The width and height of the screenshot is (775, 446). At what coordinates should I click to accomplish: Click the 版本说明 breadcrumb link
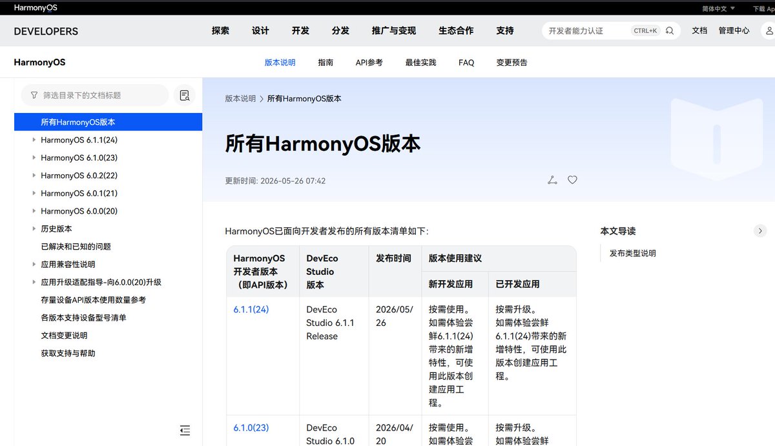point(240,99)
